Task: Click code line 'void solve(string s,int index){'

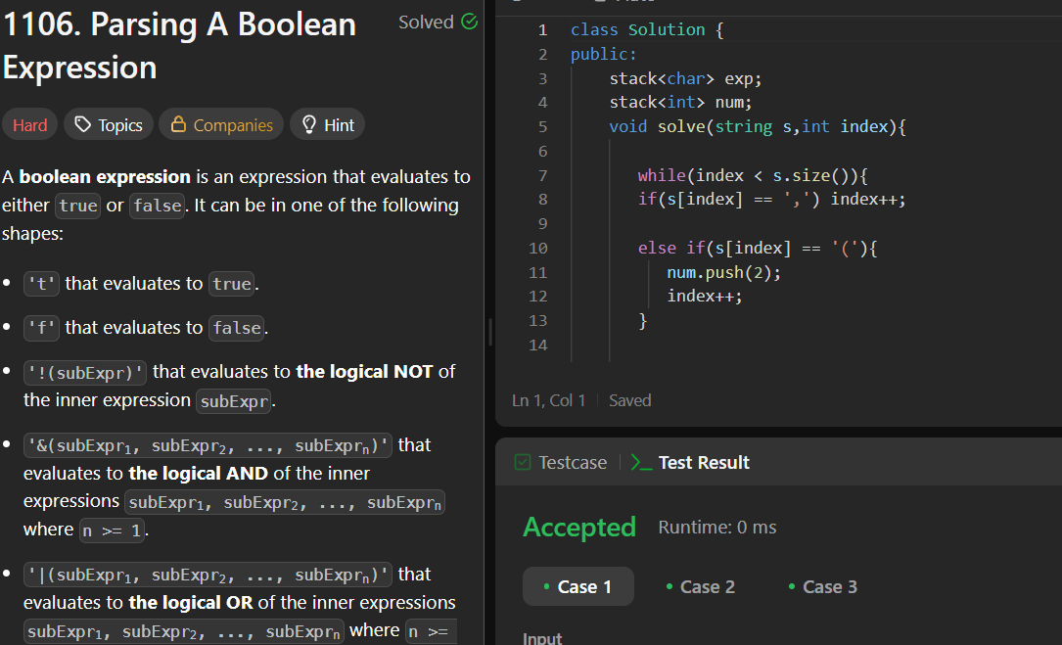Action: 758,126
